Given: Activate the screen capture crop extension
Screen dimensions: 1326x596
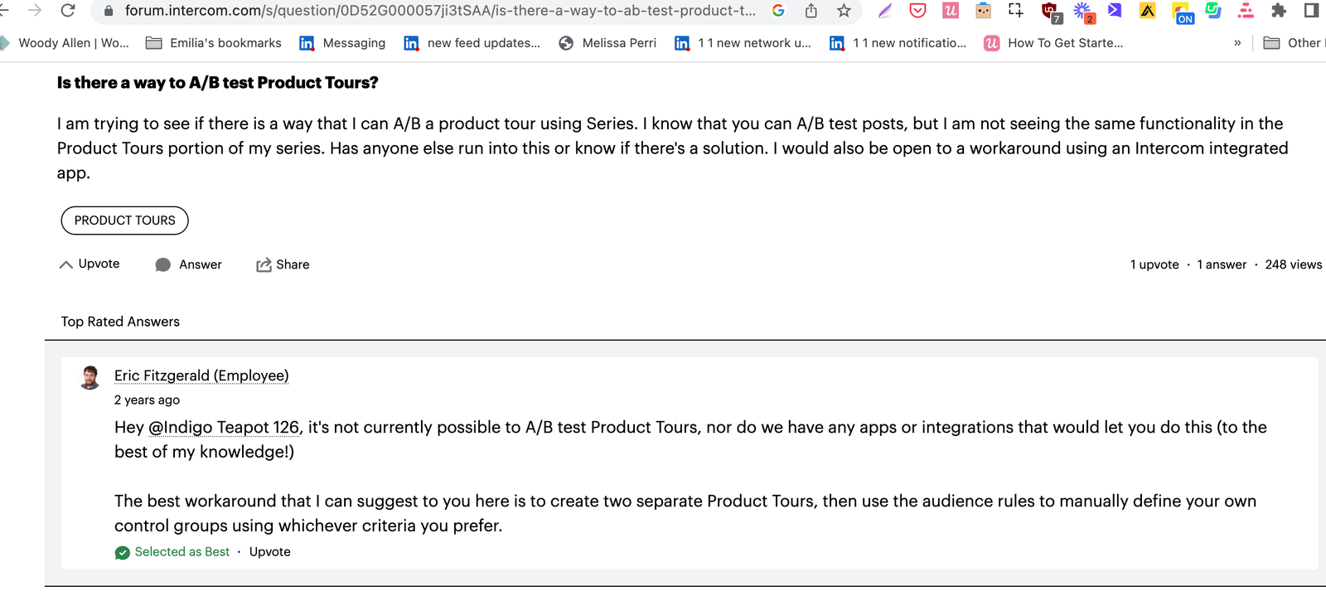Looking at the screenshot, I should (1016, 11).
